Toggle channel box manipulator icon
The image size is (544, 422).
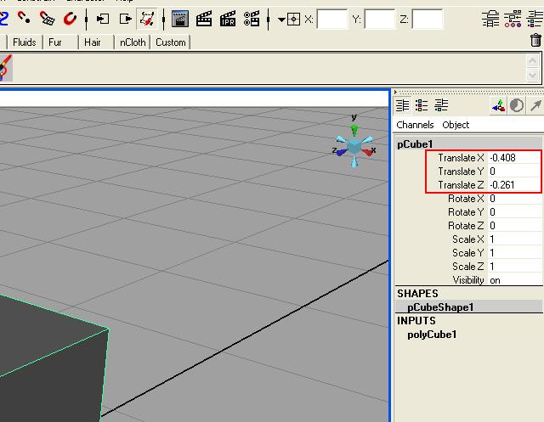[x=498, y=105]
